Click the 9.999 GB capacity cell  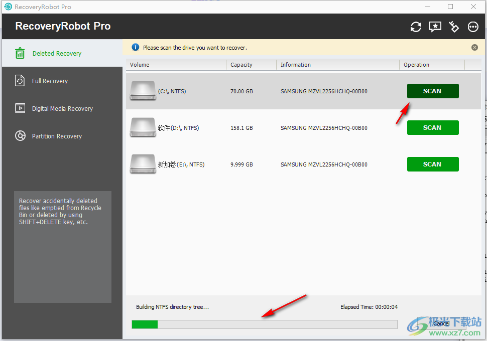(241, 164)
